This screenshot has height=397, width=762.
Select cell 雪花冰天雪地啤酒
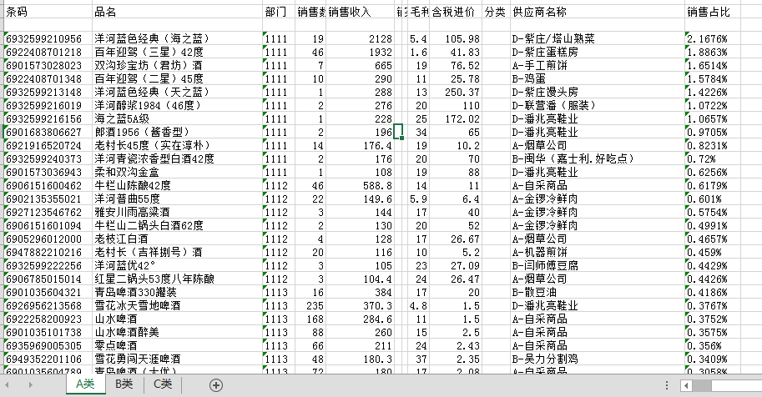[178, 305]
